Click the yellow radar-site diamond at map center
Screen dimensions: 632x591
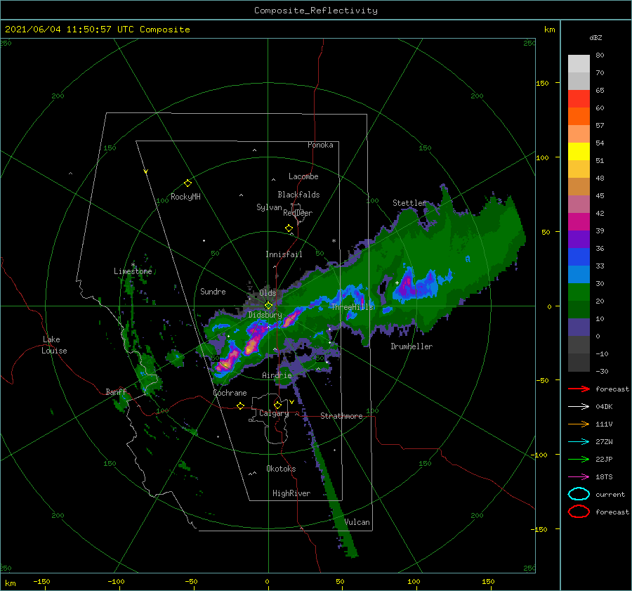tap(268, 306)
